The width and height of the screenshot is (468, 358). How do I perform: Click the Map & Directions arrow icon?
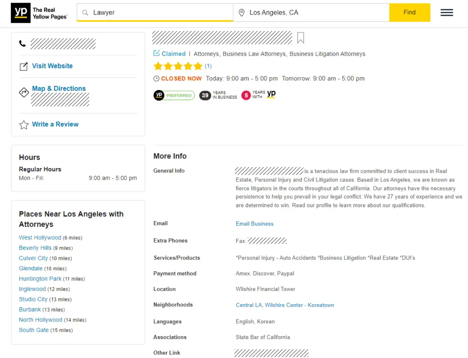tap(24, 92)
